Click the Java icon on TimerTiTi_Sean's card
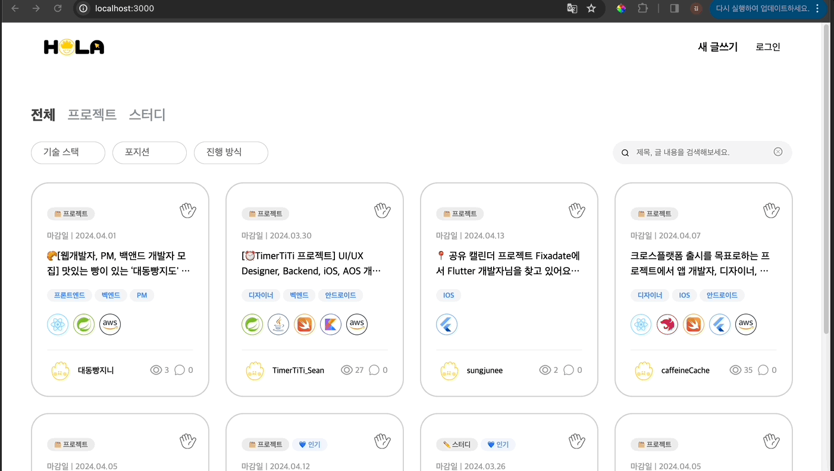834x471 pixels. [x=278, y=325]
